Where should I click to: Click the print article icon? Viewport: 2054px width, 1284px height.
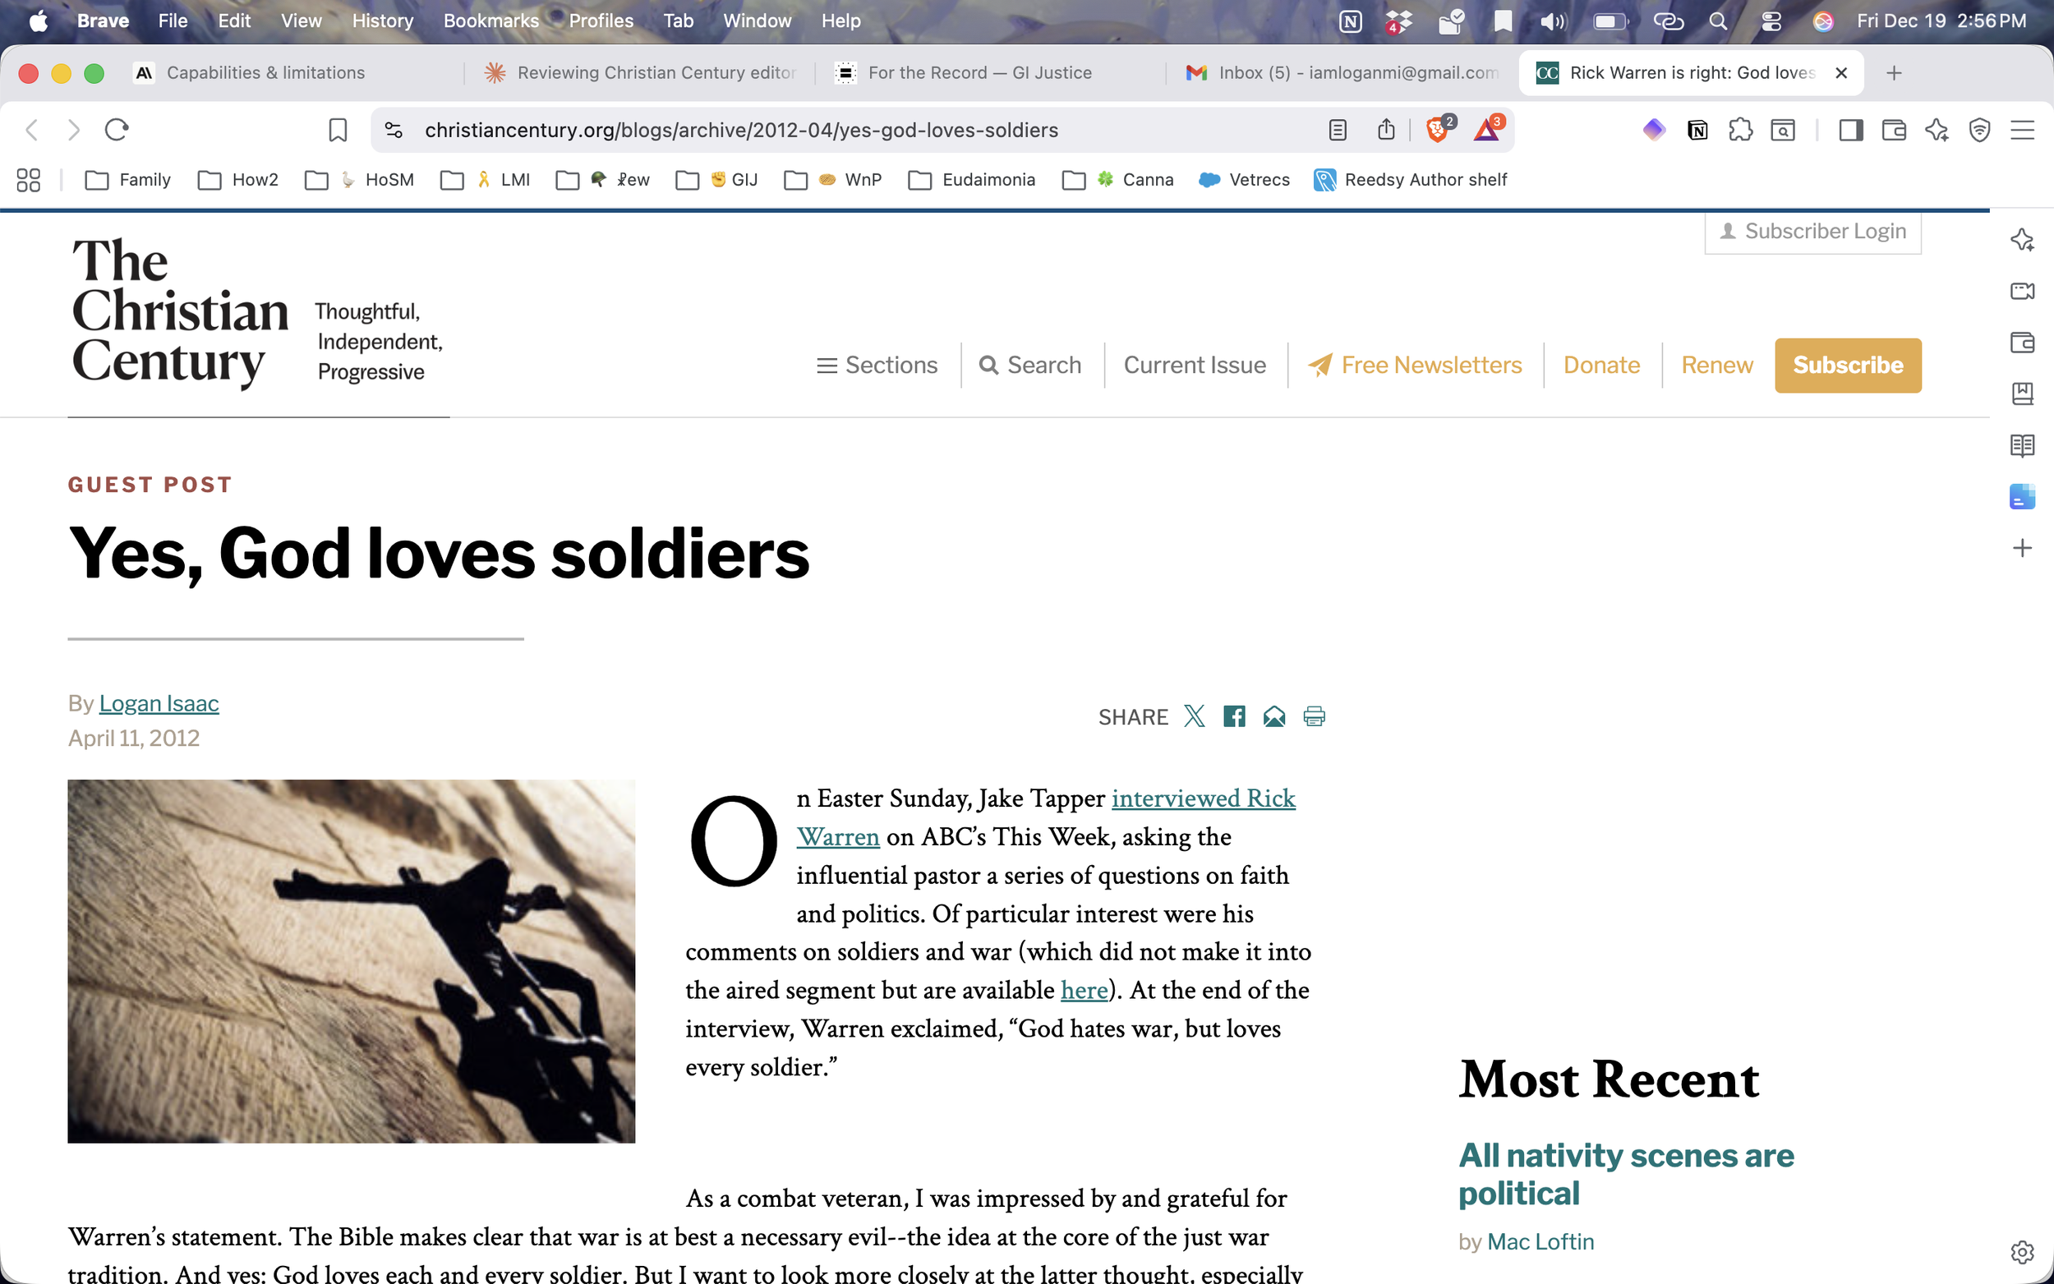[1314, 716]
